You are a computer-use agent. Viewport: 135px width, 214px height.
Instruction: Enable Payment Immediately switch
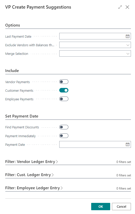pos(64,136)
